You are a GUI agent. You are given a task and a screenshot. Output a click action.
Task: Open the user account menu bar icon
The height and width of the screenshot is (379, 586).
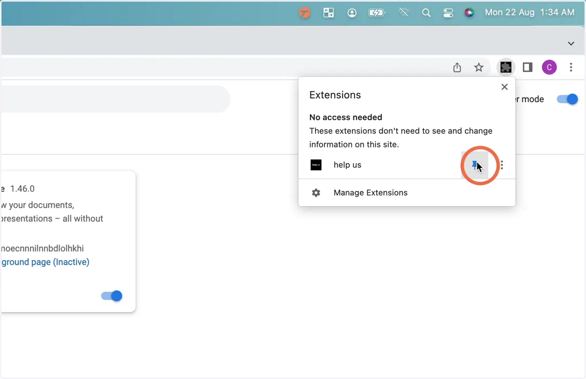(352, 13)
